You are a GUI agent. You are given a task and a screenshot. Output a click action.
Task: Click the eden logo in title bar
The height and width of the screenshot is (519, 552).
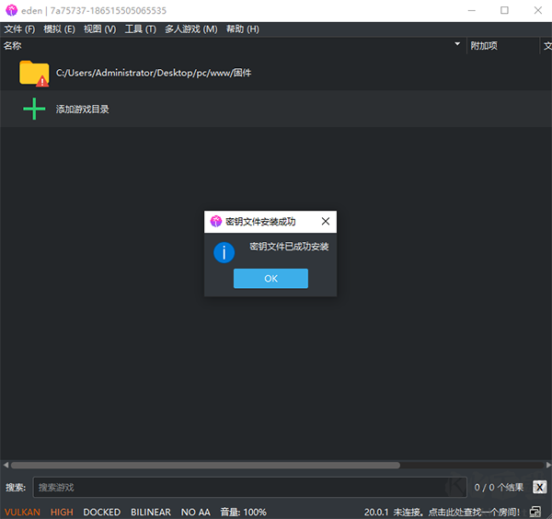(12, 10)
